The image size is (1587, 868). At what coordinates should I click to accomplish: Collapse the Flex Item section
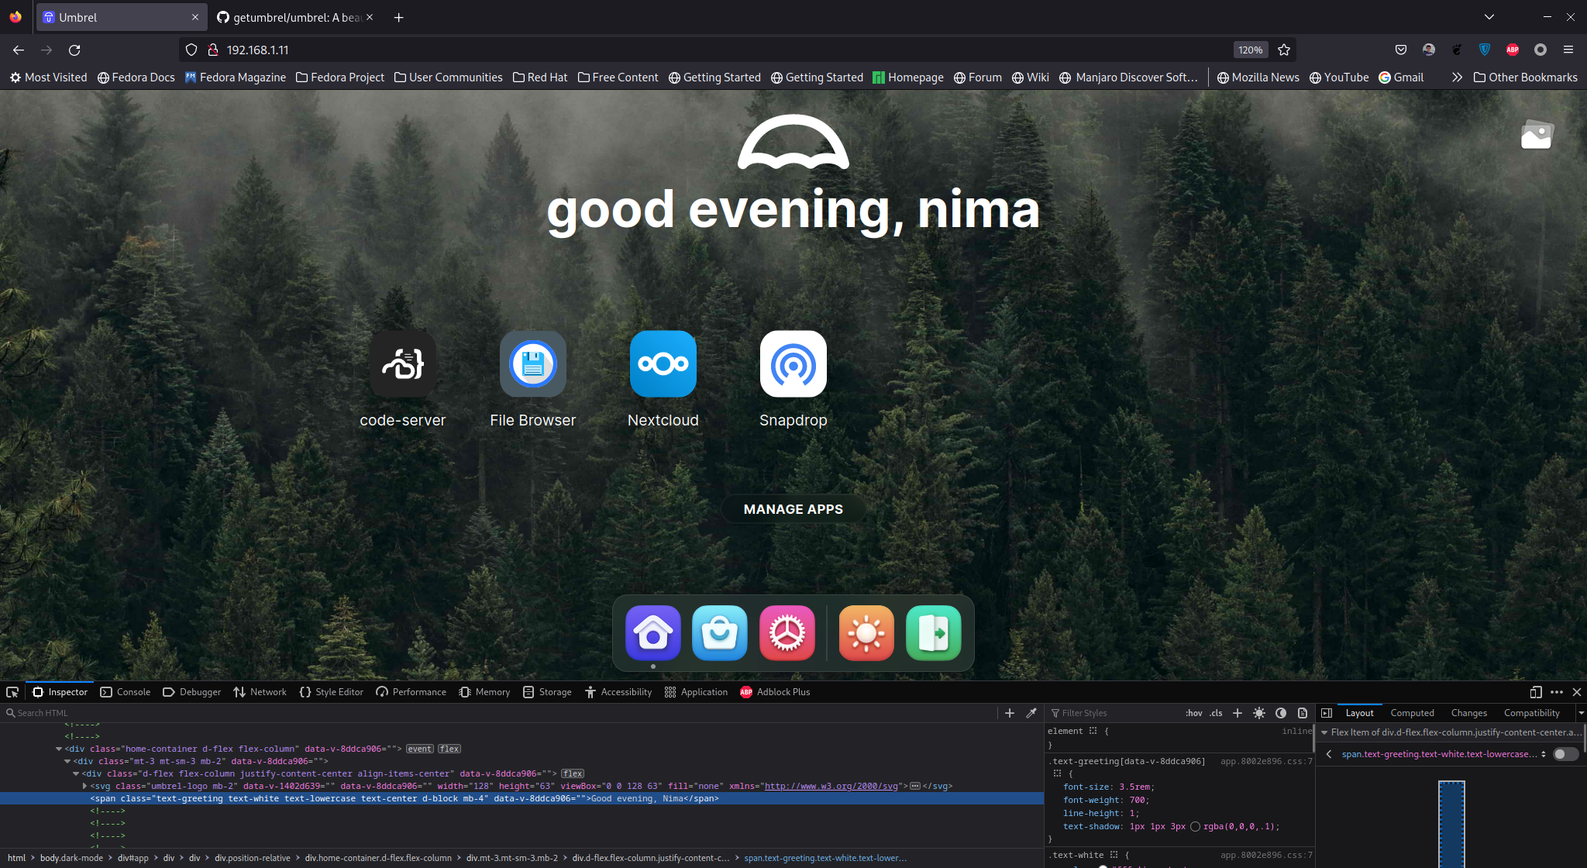1324,732
